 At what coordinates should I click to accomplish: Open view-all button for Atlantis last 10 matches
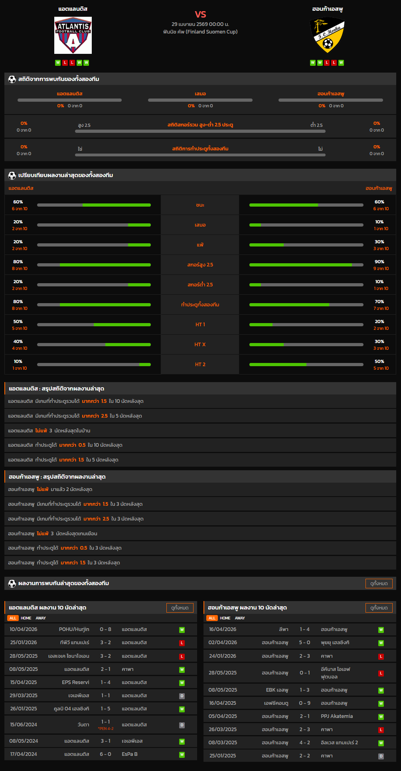pyautogui.click(x=180, y=608)
